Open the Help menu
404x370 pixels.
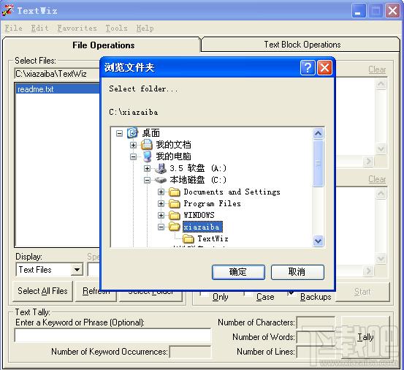point(145,28)
